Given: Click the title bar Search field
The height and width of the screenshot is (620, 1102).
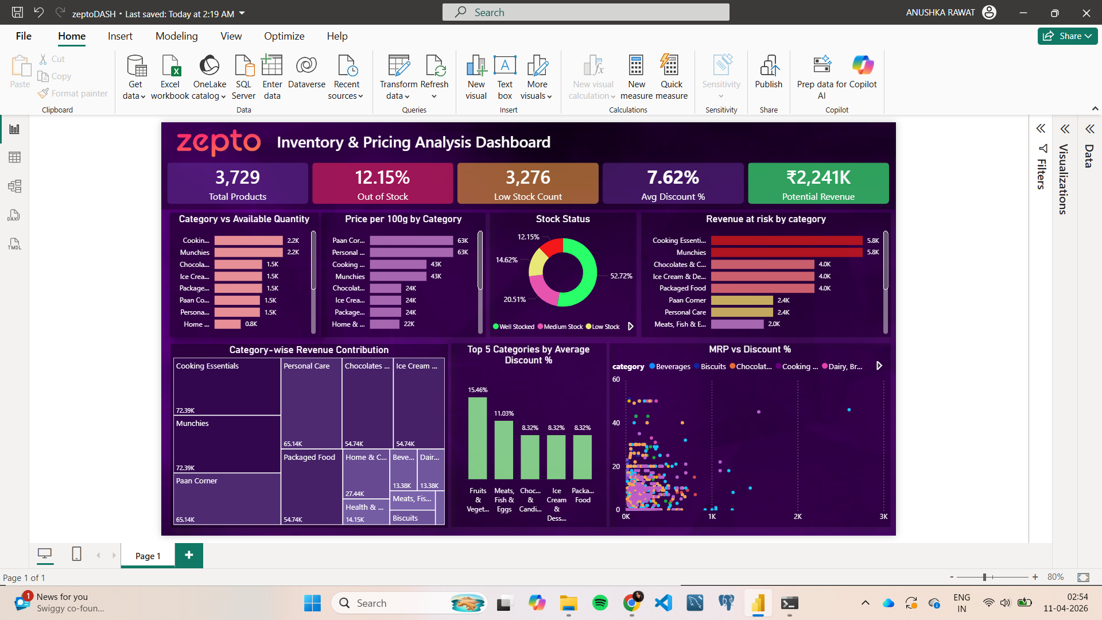Looking at the screenshot, I should pos(585,12).
